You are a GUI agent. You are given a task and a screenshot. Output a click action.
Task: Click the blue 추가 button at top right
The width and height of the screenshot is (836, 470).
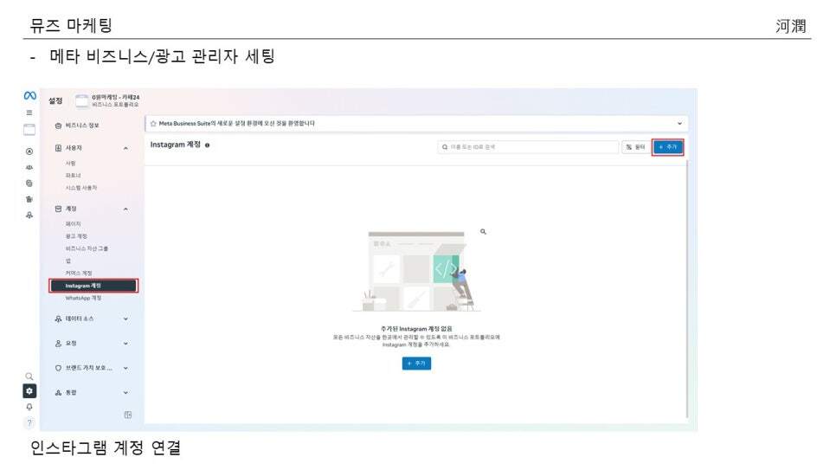667,146
